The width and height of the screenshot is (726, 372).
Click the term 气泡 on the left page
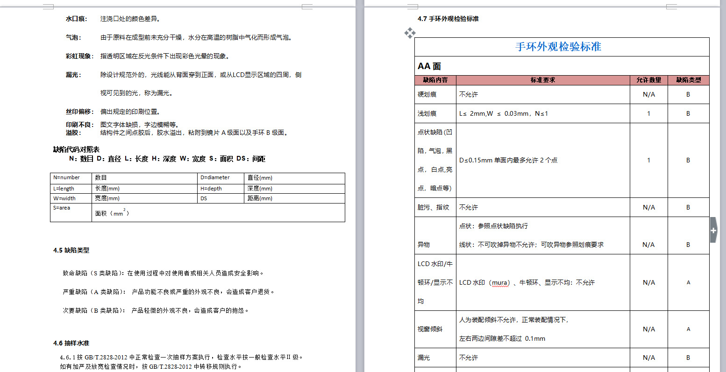point(73,38)
